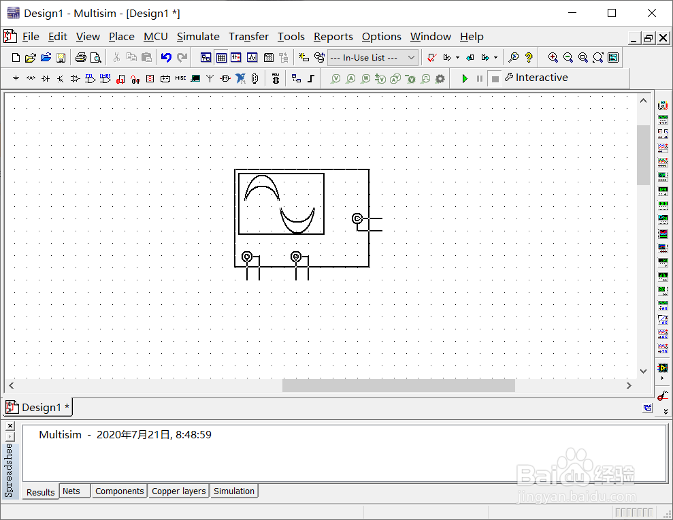Click the horizontal scrollbar thumb

[x=398, y=386]
